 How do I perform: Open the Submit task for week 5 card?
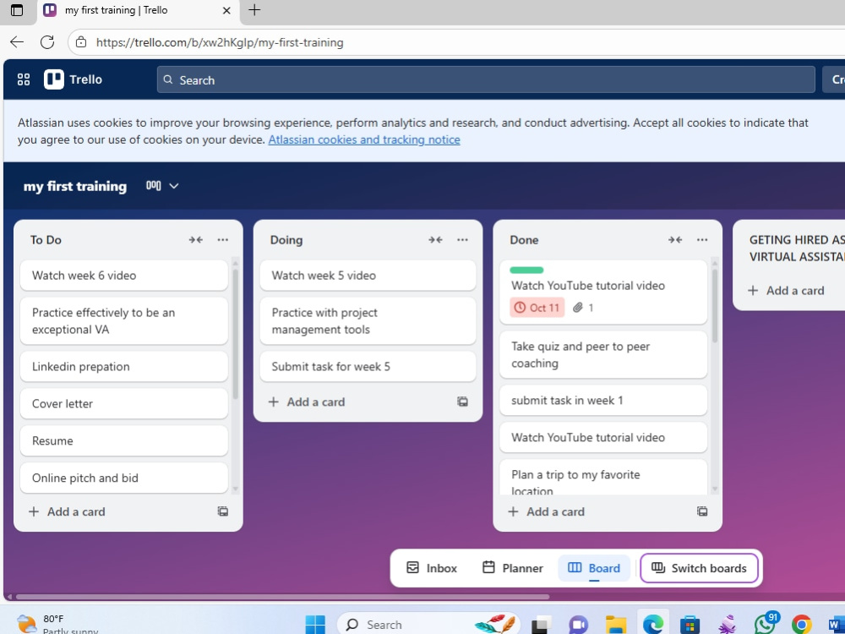coord(368,367)
